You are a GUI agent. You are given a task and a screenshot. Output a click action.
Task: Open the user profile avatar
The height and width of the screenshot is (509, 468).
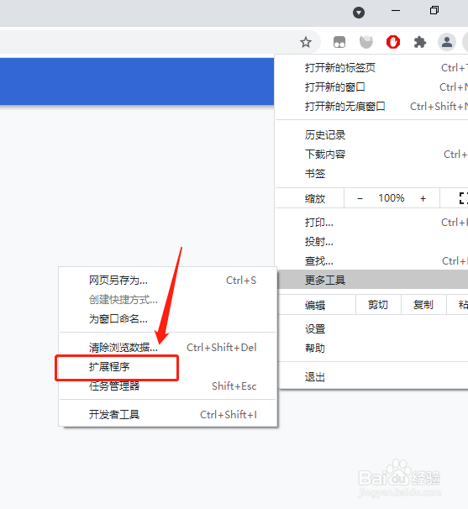[x=447, y=42]
